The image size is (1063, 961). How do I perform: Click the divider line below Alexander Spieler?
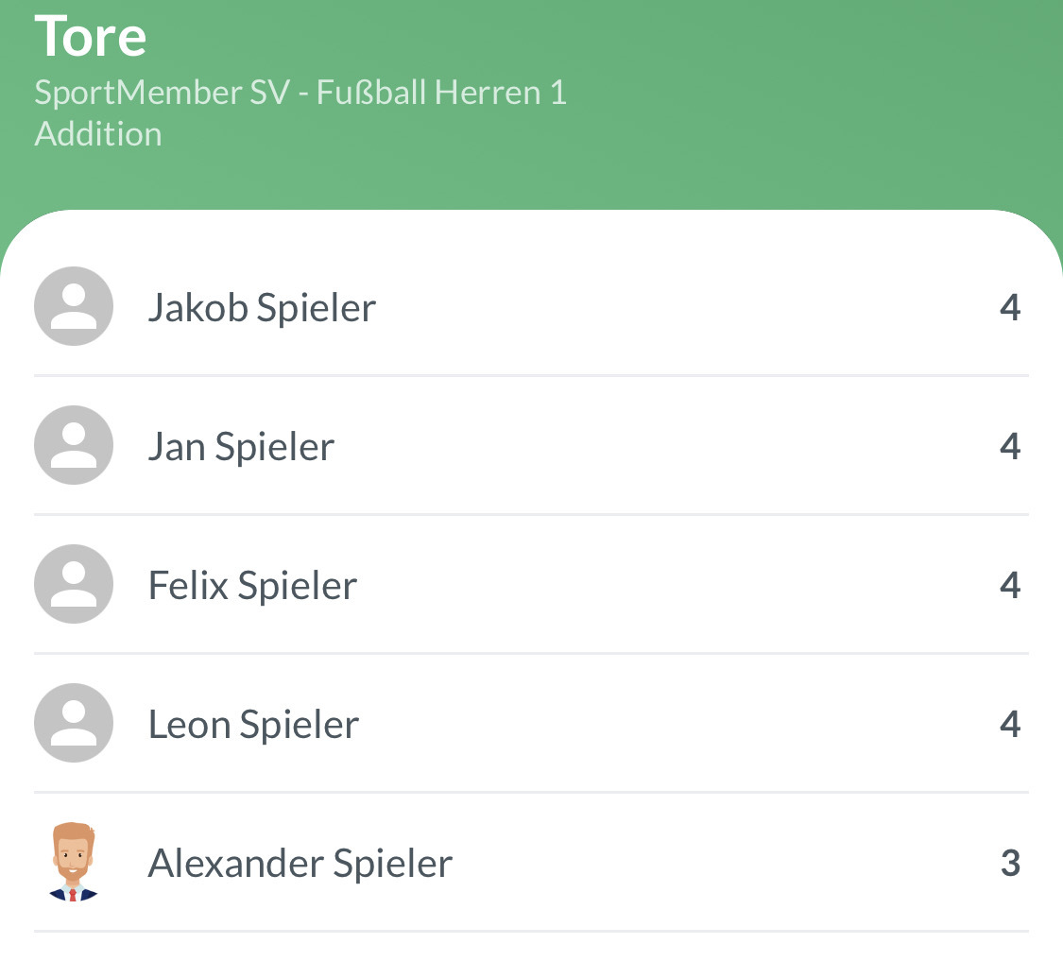click(531, 932)
